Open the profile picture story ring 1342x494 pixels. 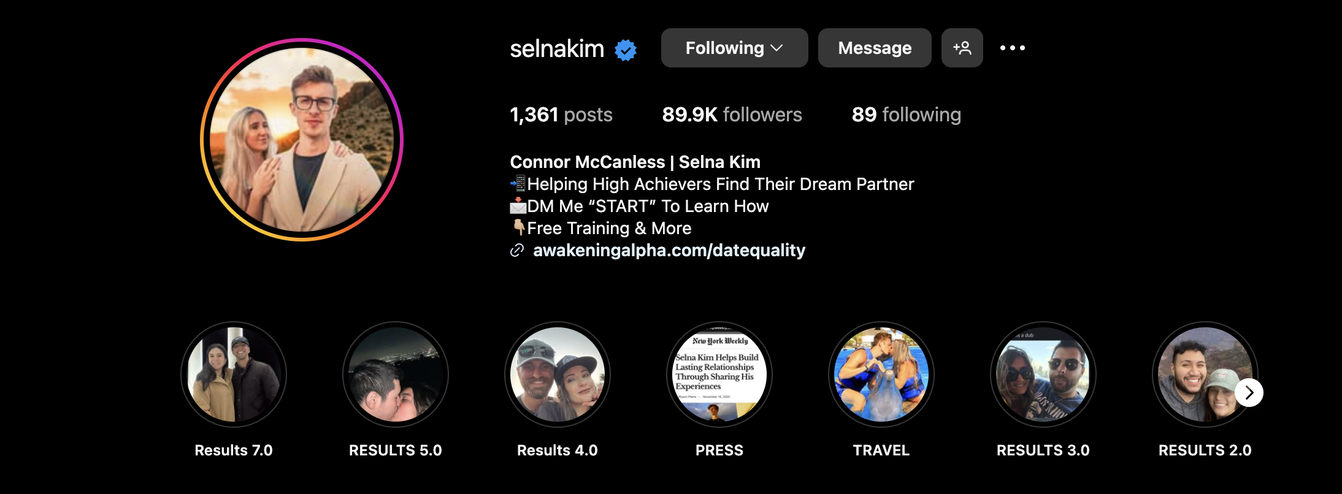302,140
